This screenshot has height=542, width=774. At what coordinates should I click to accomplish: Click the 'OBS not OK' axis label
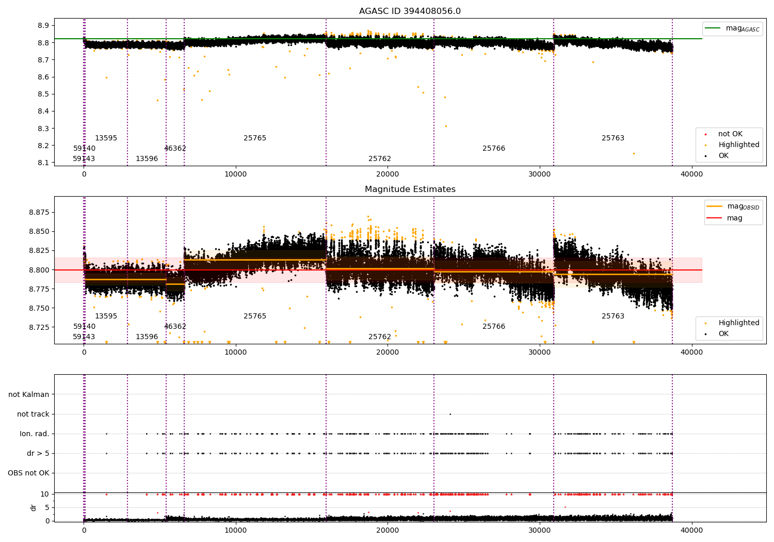28,473
